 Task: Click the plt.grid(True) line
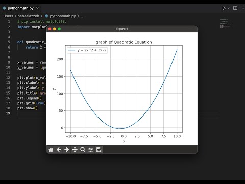32,103
